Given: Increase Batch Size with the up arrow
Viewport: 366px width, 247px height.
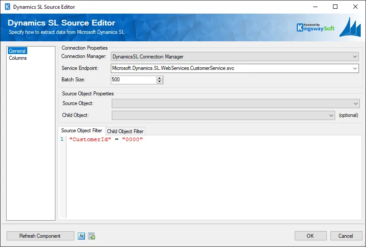Looking at the screenshot, I should (160, 78).
